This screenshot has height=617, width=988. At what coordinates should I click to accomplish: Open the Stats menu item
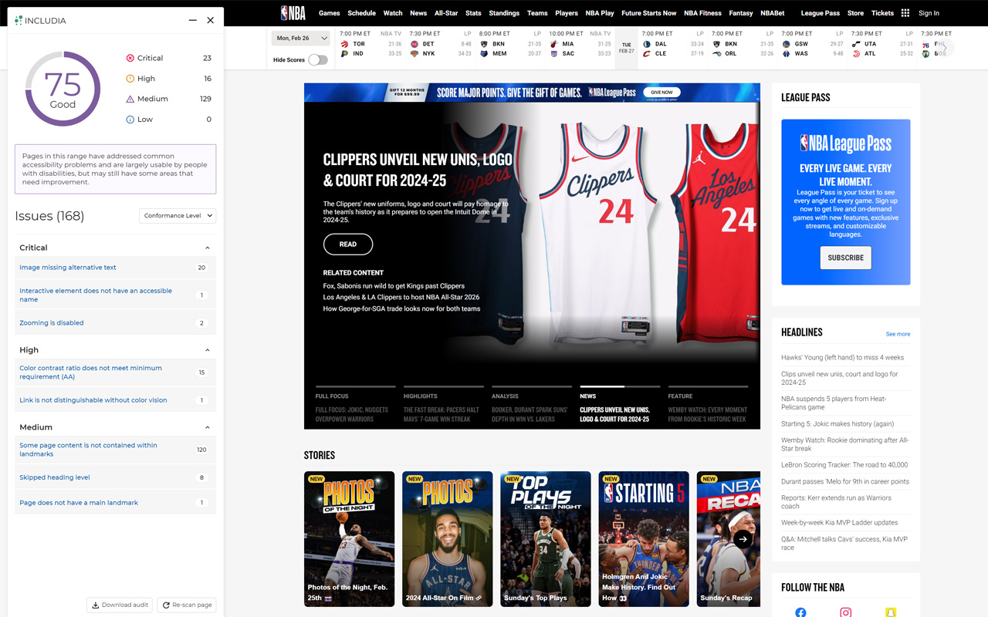473,13
